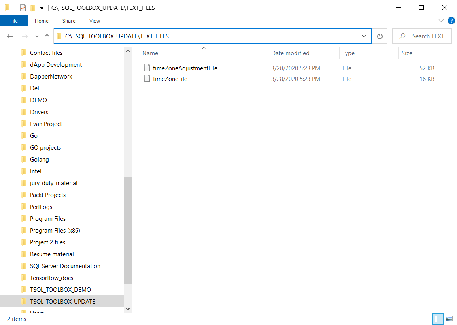Image resolution: width=457 pixels, height=325 pixels.
Task: Click the title bar folder icon
Action: pyautogui.click(x=7, y=8)
